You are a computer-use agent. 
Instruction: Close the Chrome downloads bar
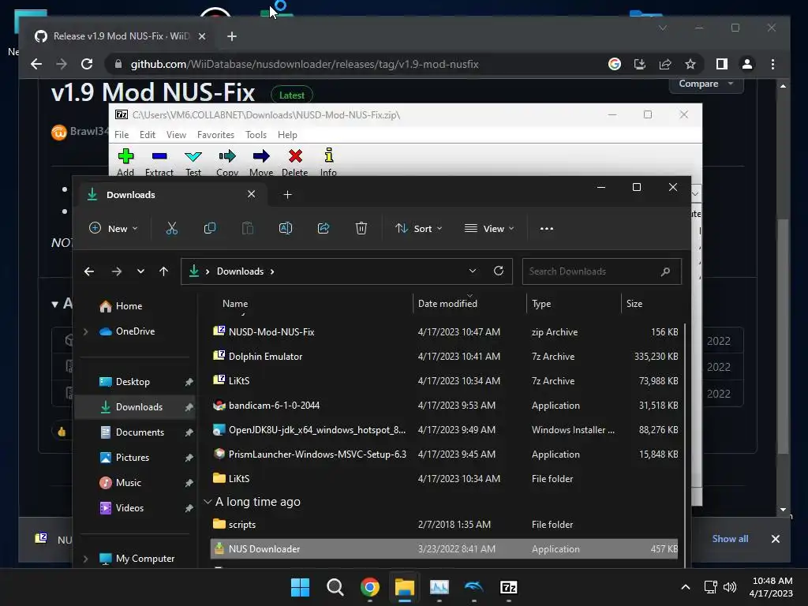[x=775, y=539]
